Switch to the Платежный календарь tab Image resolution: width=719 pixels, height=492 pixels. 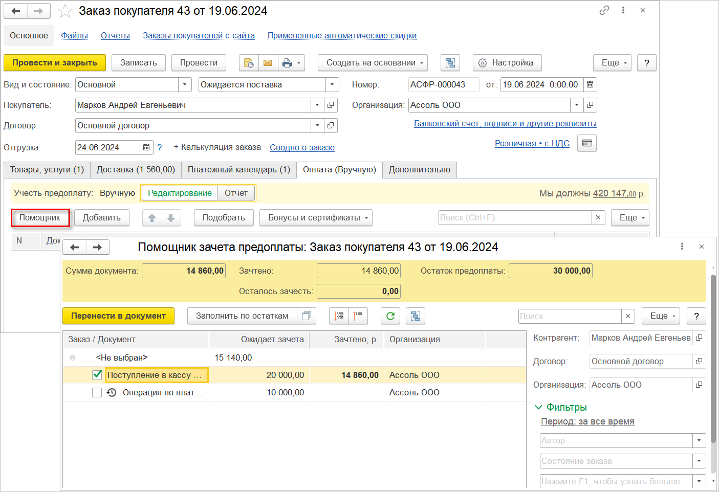238,170
